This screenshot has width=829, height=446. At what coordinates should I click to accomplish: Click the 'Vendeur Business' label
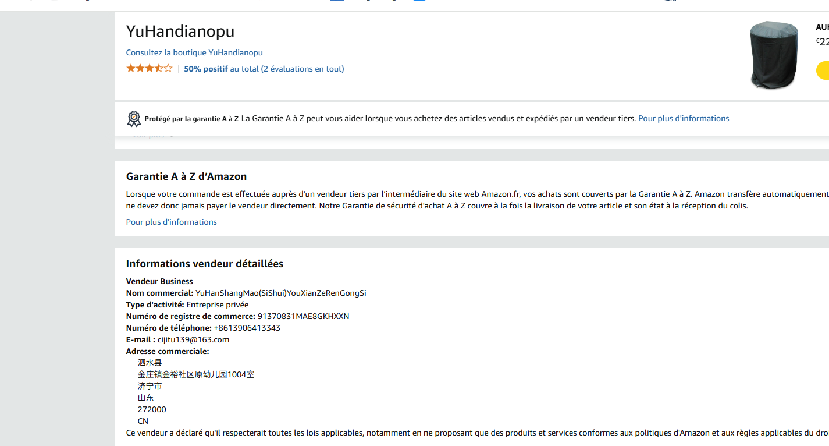pyautogui.click(x=159, y=281)
